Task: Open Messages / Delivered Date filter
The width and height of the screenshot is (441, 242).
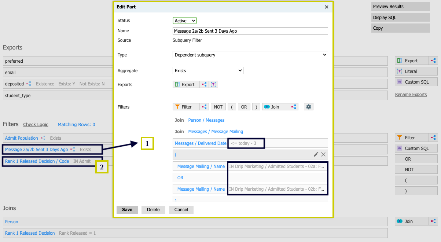Action: (x=201, y=143)
